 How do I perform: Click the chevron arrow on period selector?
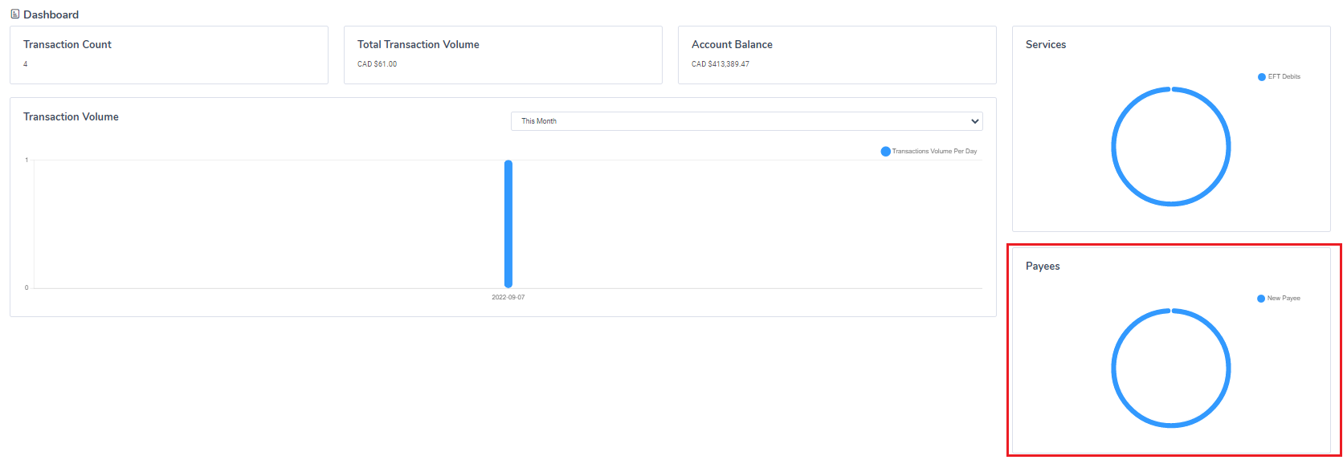(974, 121)
